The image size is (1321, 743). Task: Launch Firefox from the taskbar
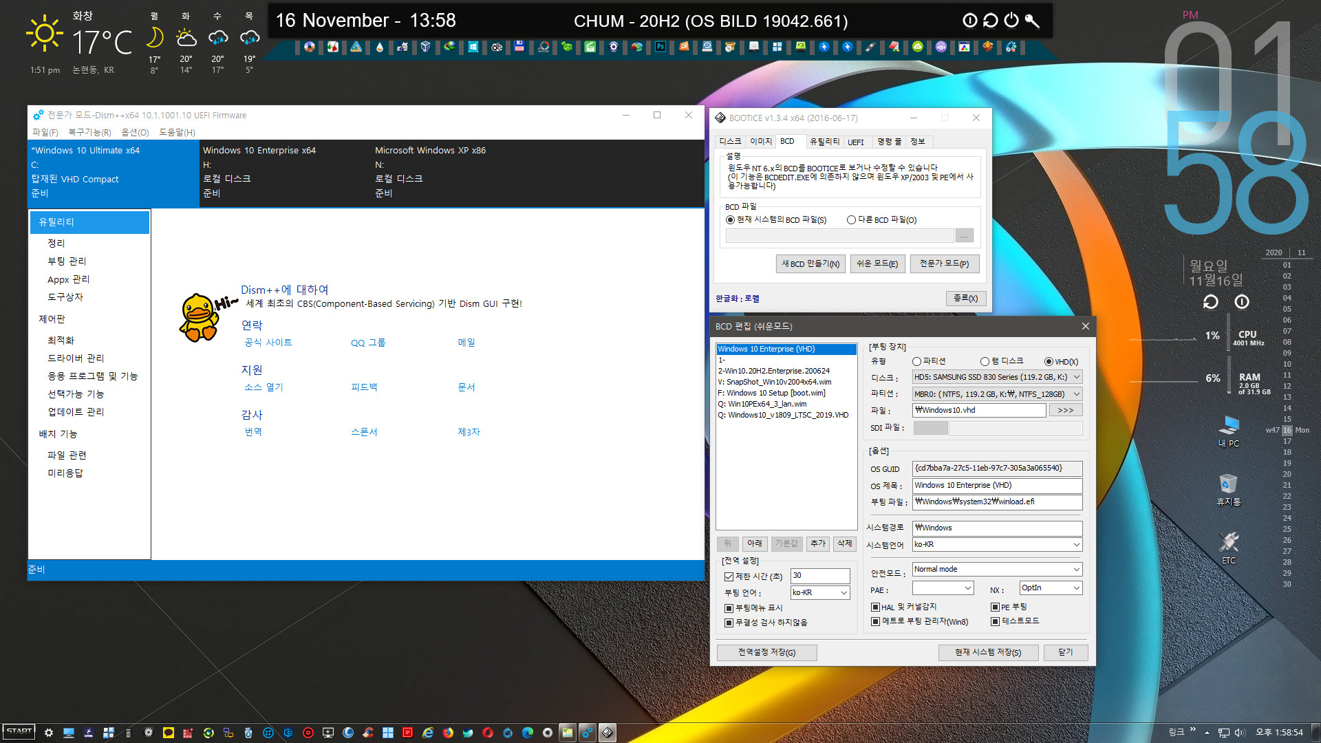coord(448,733)
